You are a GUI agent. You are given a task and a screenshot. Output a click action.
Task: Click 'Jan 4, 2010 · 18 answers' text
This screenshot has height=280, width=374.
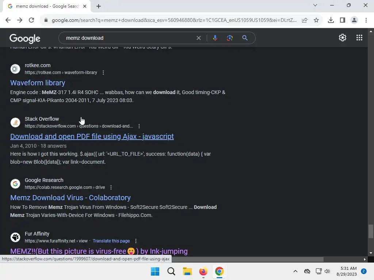pos(38,146)
